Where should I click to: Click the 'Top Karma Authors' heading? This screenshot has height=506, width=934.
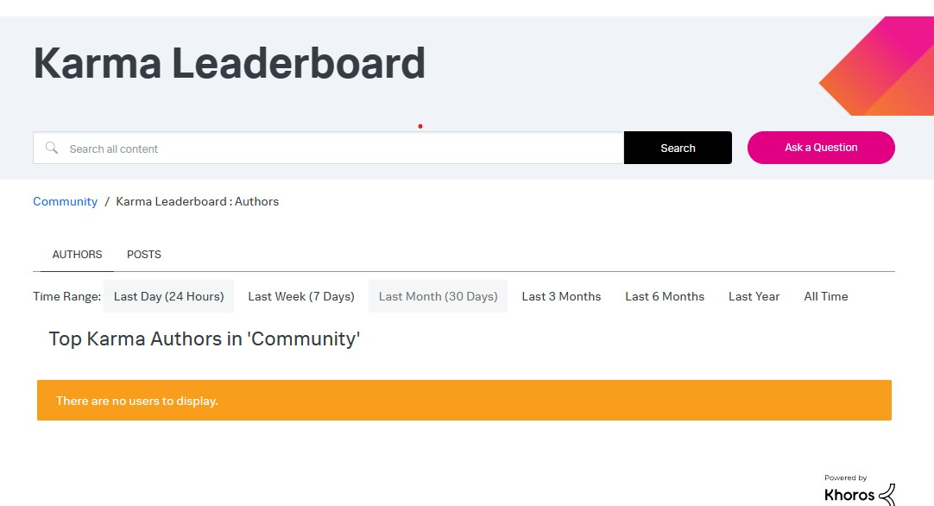[x=204, y=339]
